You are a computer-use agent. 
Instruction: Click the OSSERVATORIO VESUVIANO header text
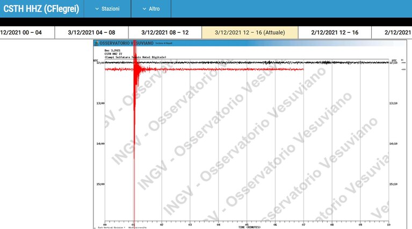coord(126,43)
